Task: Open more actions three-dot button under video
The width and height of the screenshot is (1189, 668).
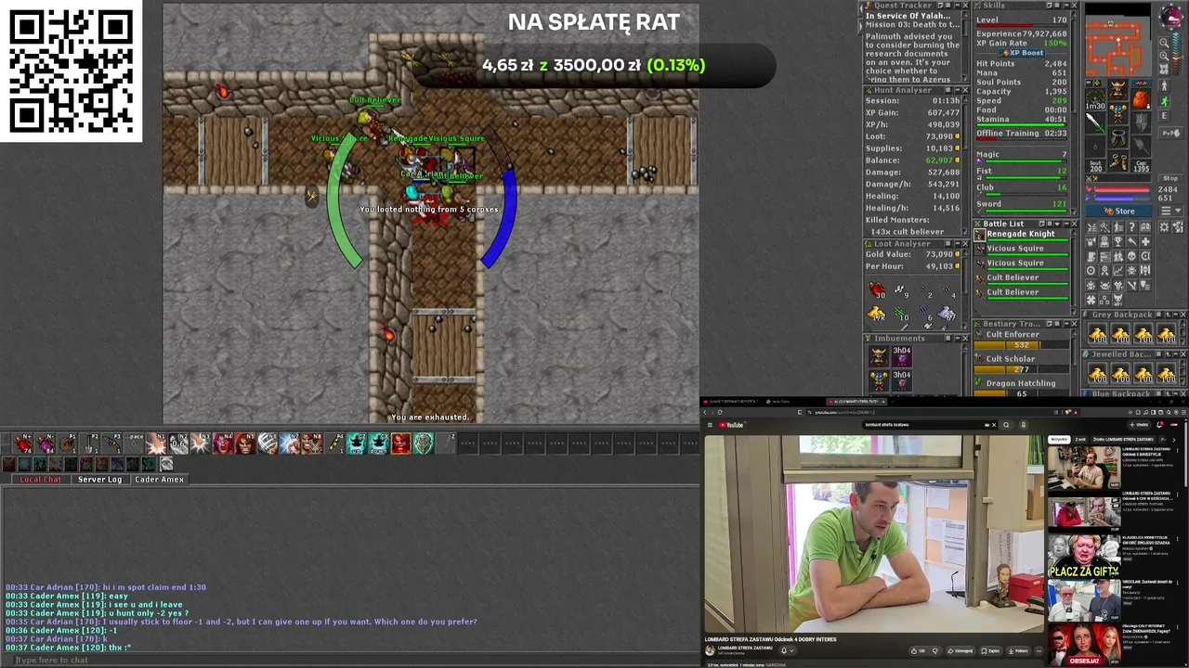Action: click(x=1037, y=650)
